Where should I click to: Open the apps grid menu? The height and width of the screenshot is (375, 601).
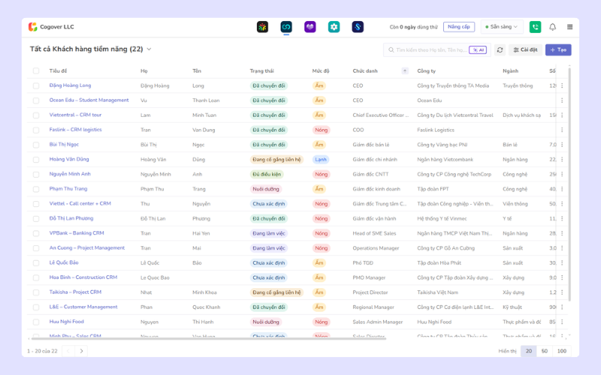point(570,27)
